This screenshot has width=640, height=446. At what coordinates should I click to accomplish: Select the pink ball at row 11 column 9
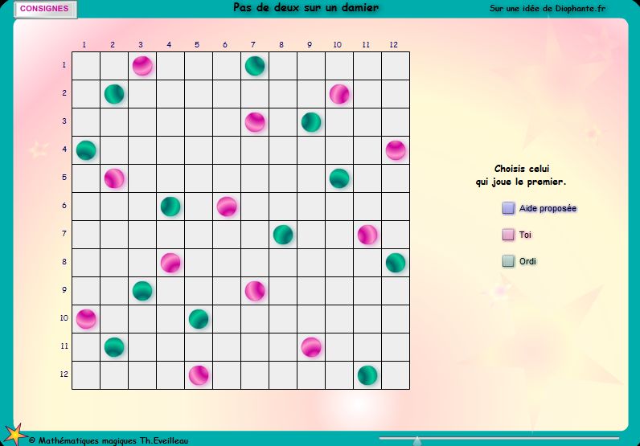pos(311,348)
